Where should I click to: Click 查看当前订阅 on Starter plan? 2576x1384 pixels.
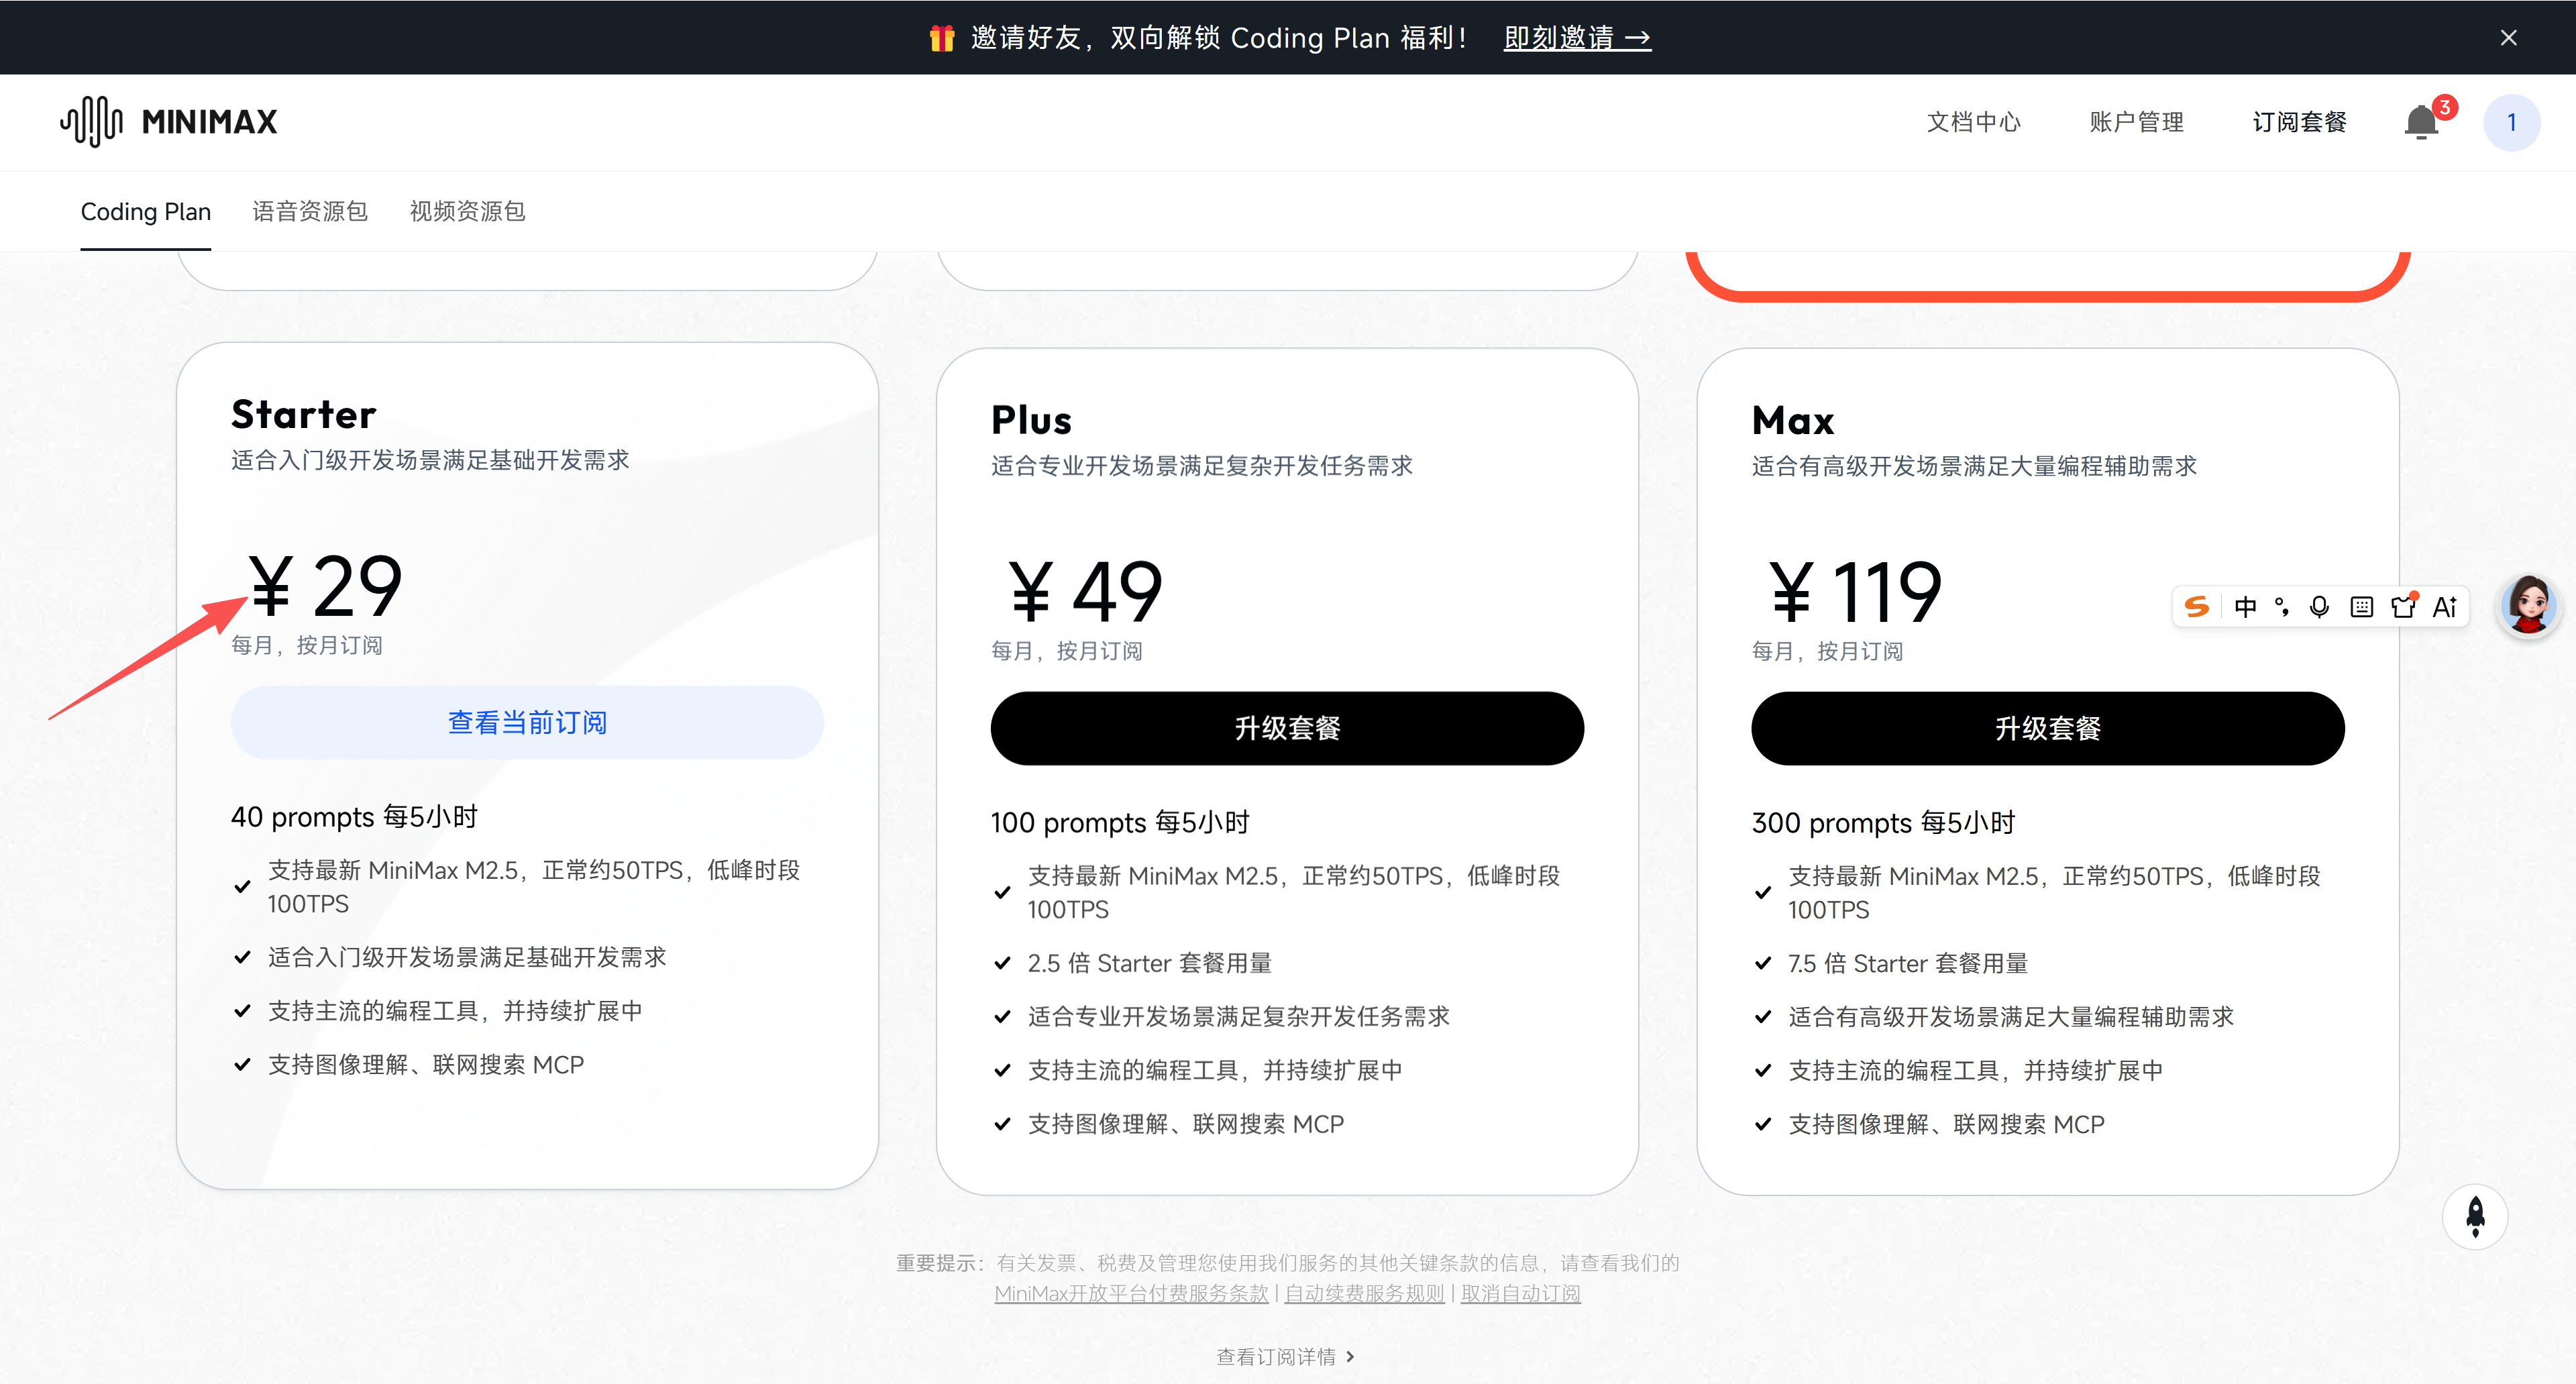pyautogui.click(x=527, y=722)
